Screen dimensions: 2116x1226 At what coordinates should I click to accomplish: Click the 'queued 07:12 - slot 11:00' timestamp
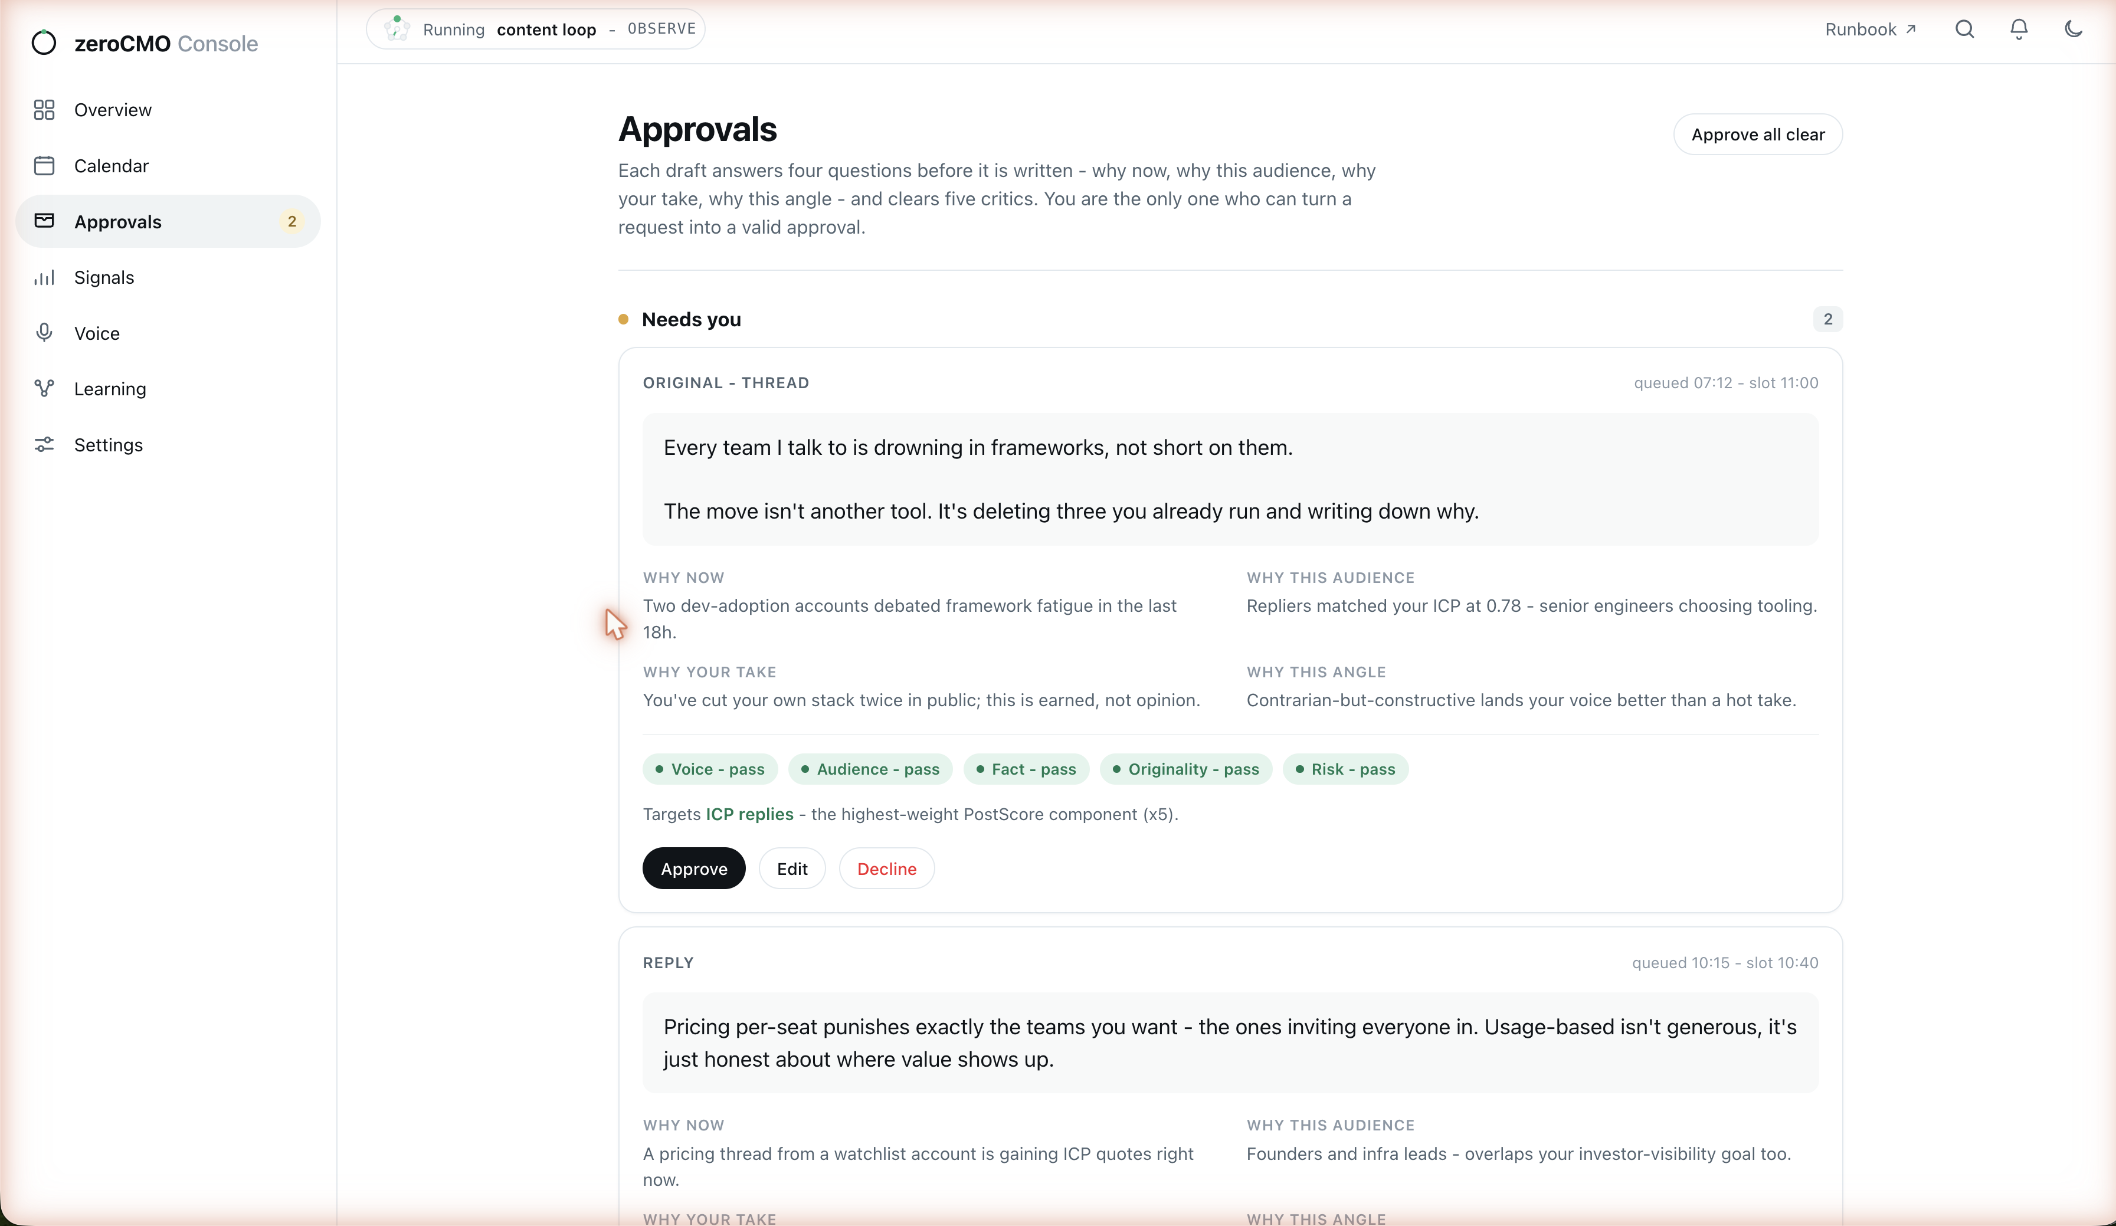coord(1725,382)
